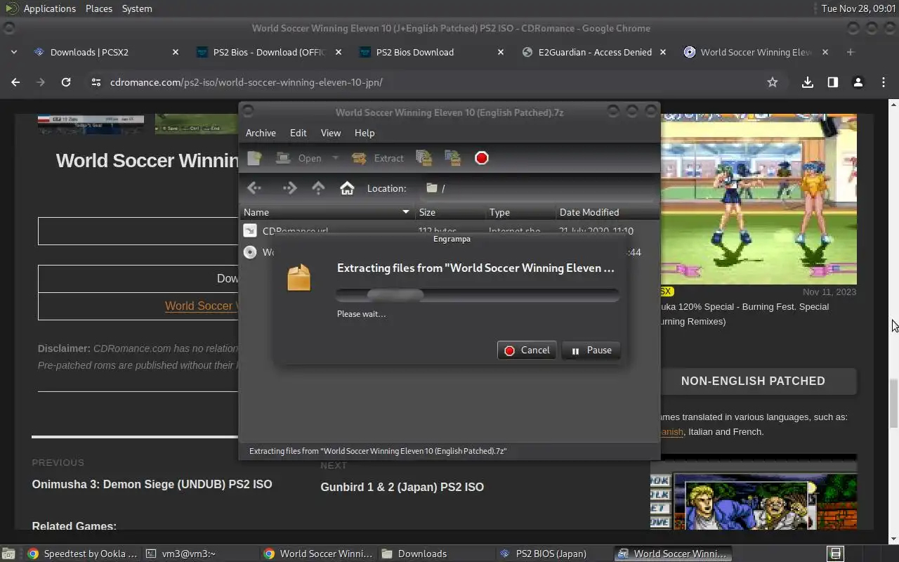Image resolution: width=899 pixels, height=562 pixels.
Task: Go back in archive location
Action: pyautogui.click(x=254, y=188)
